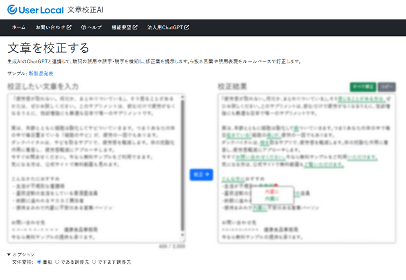406x280 pixels.
Task: Click the external-link icon beside 法人用ChatGPT
Action: coord(187,27)
